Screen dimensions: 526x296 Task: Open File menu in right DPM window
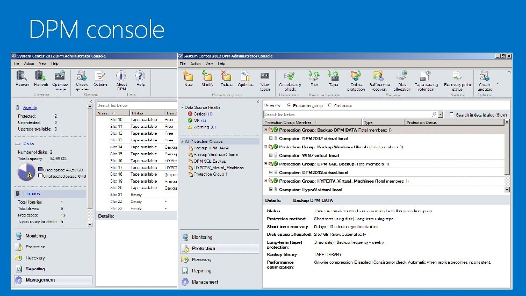(183, 64)
